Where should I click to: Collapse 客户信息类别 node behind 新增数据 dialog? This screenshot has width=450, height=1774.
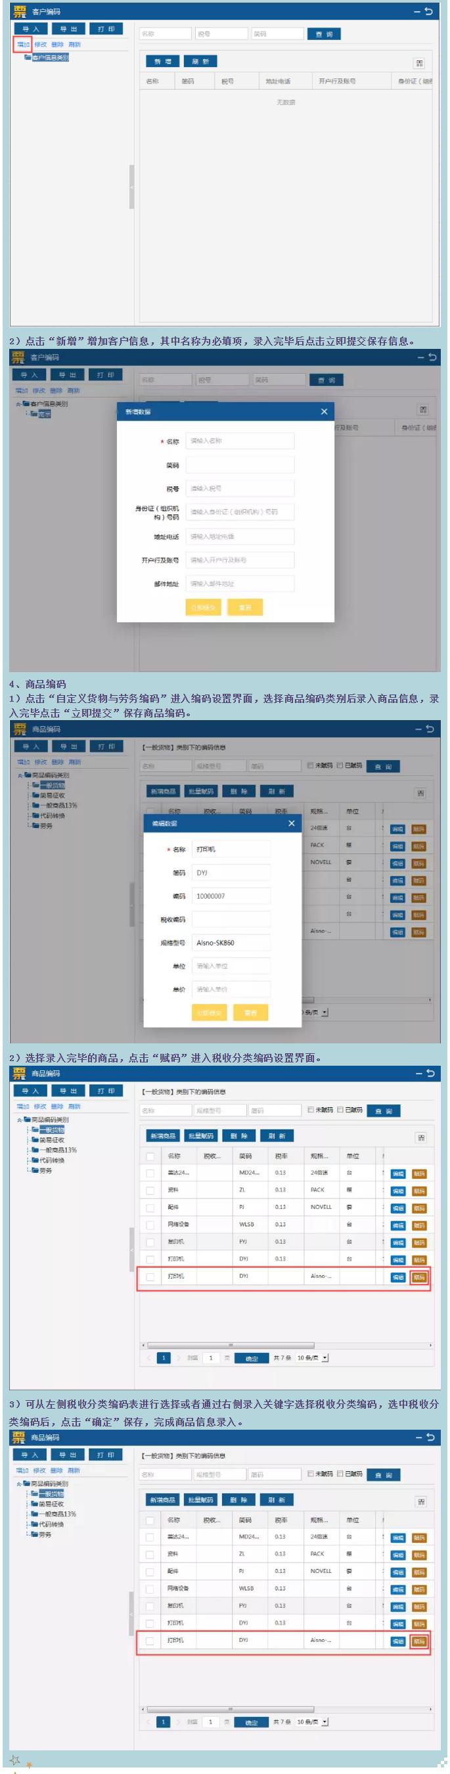coord(18,403)
